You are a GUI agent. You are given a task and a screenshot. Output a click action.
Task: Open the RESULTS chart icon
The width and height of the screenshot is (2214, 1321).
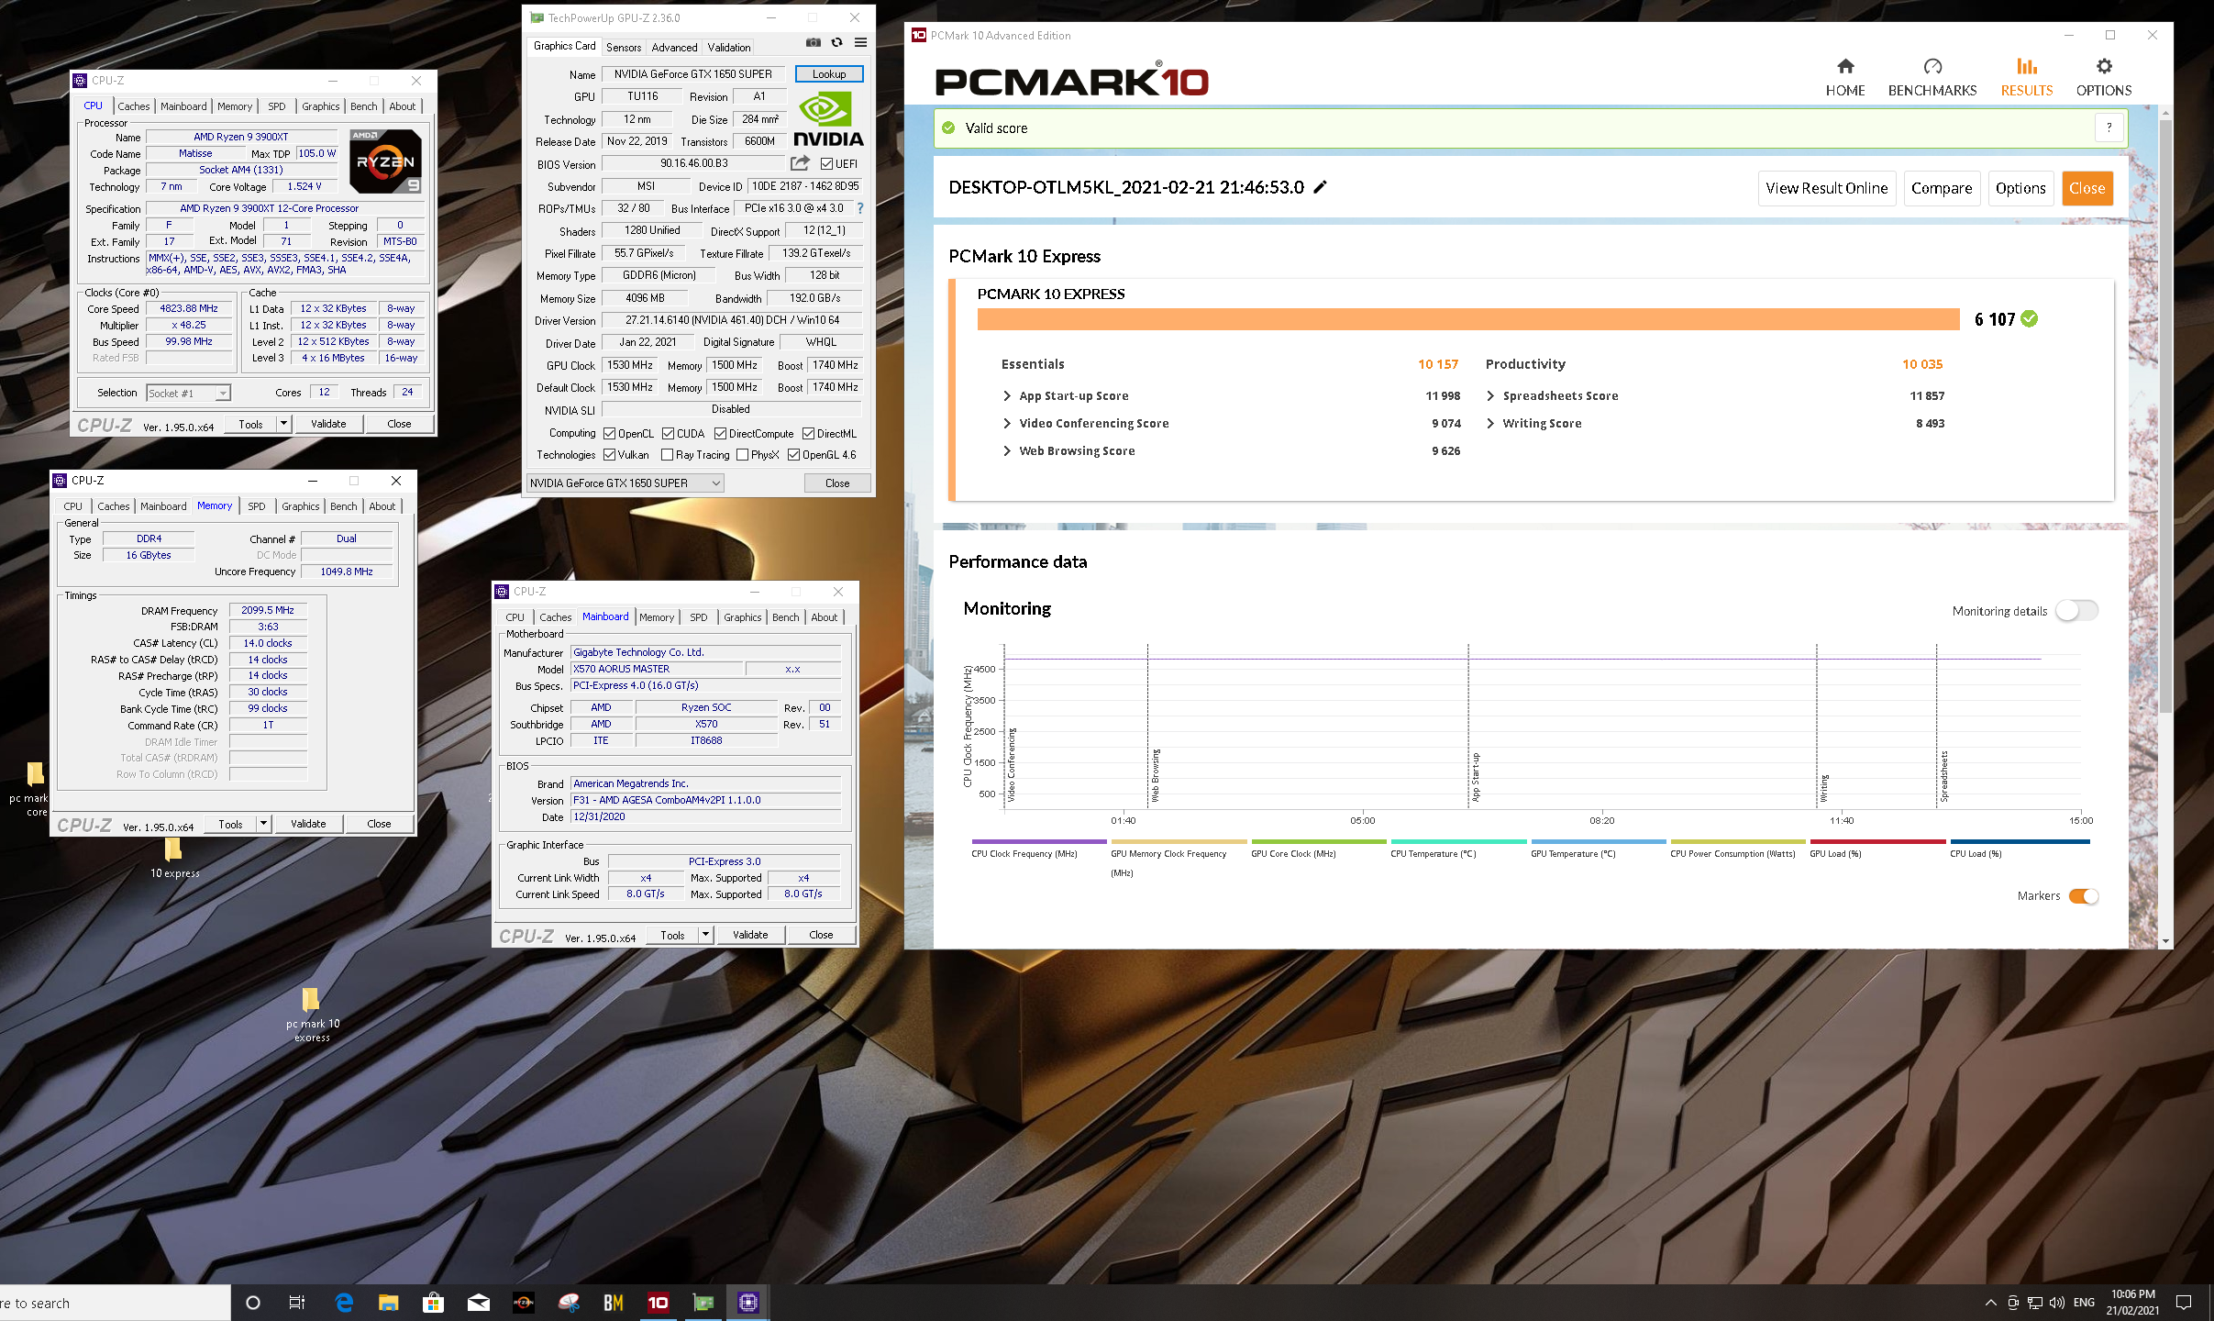pyautogui.click(x=2026, y=66)
